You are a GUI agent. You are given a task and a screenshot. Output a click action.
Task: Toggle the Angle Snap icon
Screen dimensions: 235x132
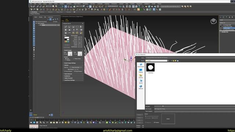[96, 7]
